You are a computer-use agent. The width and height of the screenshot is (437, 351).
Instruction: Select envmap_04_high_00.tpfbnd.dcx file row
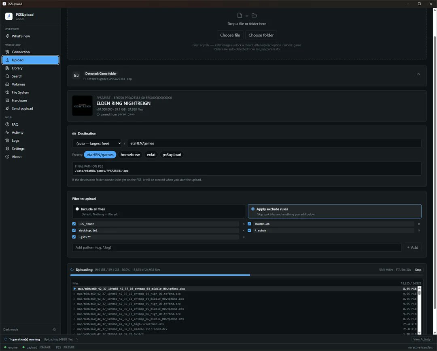(x=245, y=294)
